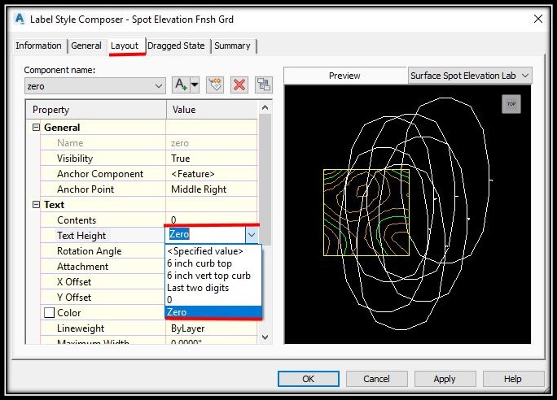Click the scroll down arrow of property list
The height and width of the screenshot is (400, 557).
click(x=265, y=337)
